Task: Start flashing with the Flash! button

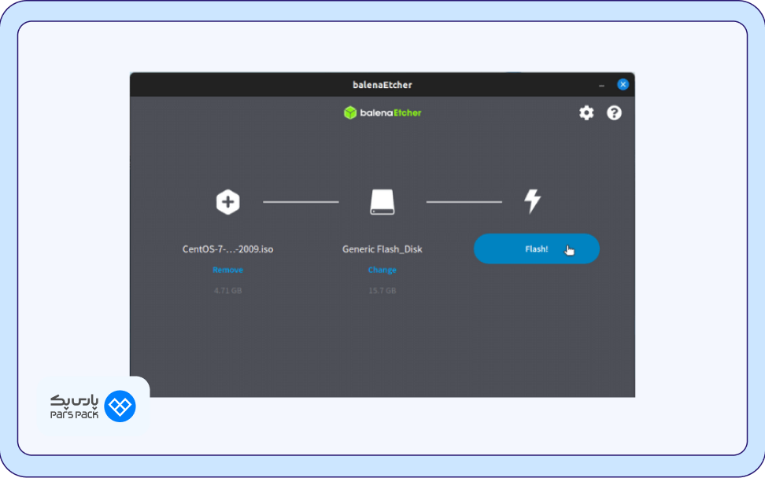Action: pos(536,249)
